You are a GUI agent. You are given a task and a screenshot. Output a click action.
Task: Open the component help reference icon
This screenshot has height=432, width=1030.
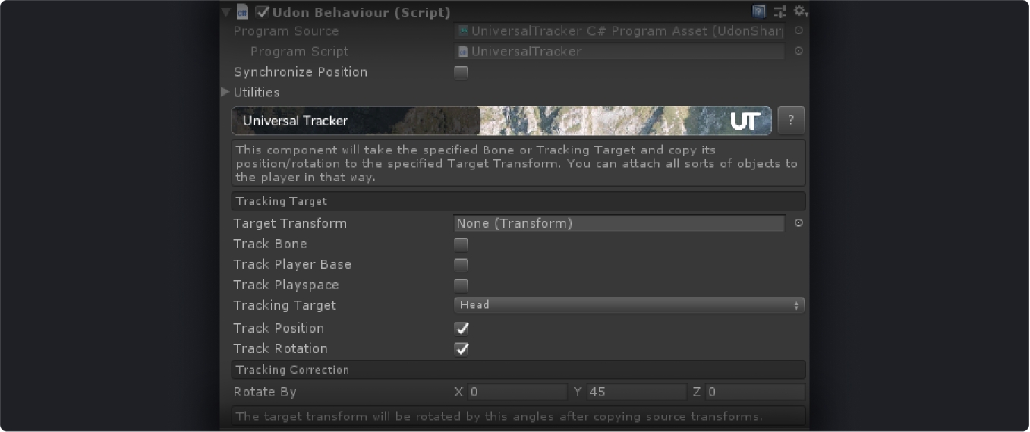[759, 11]
